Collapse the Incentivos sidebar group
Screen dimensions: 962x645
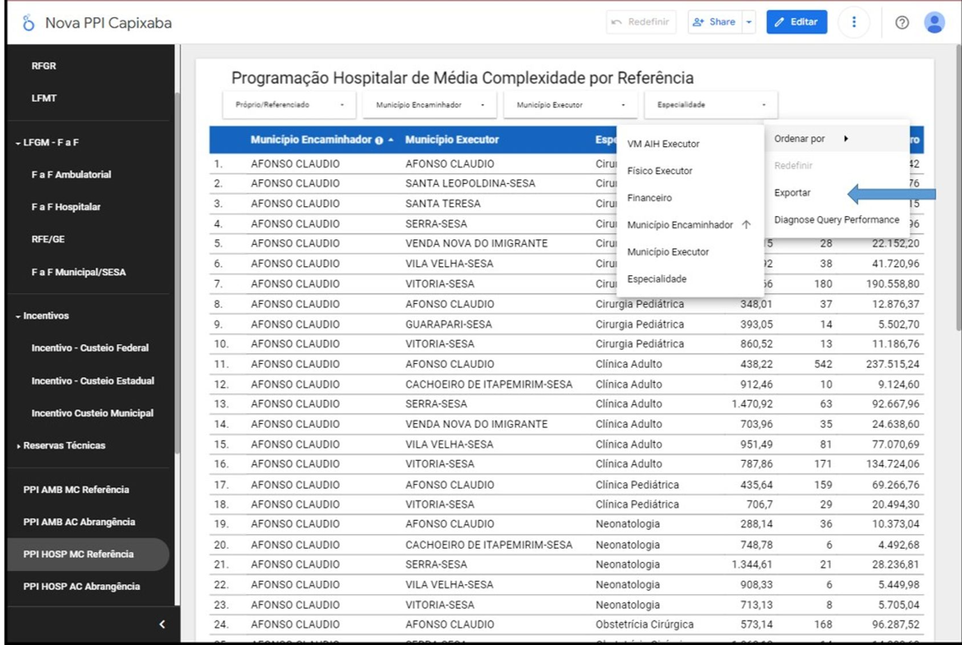coord(18,316)
